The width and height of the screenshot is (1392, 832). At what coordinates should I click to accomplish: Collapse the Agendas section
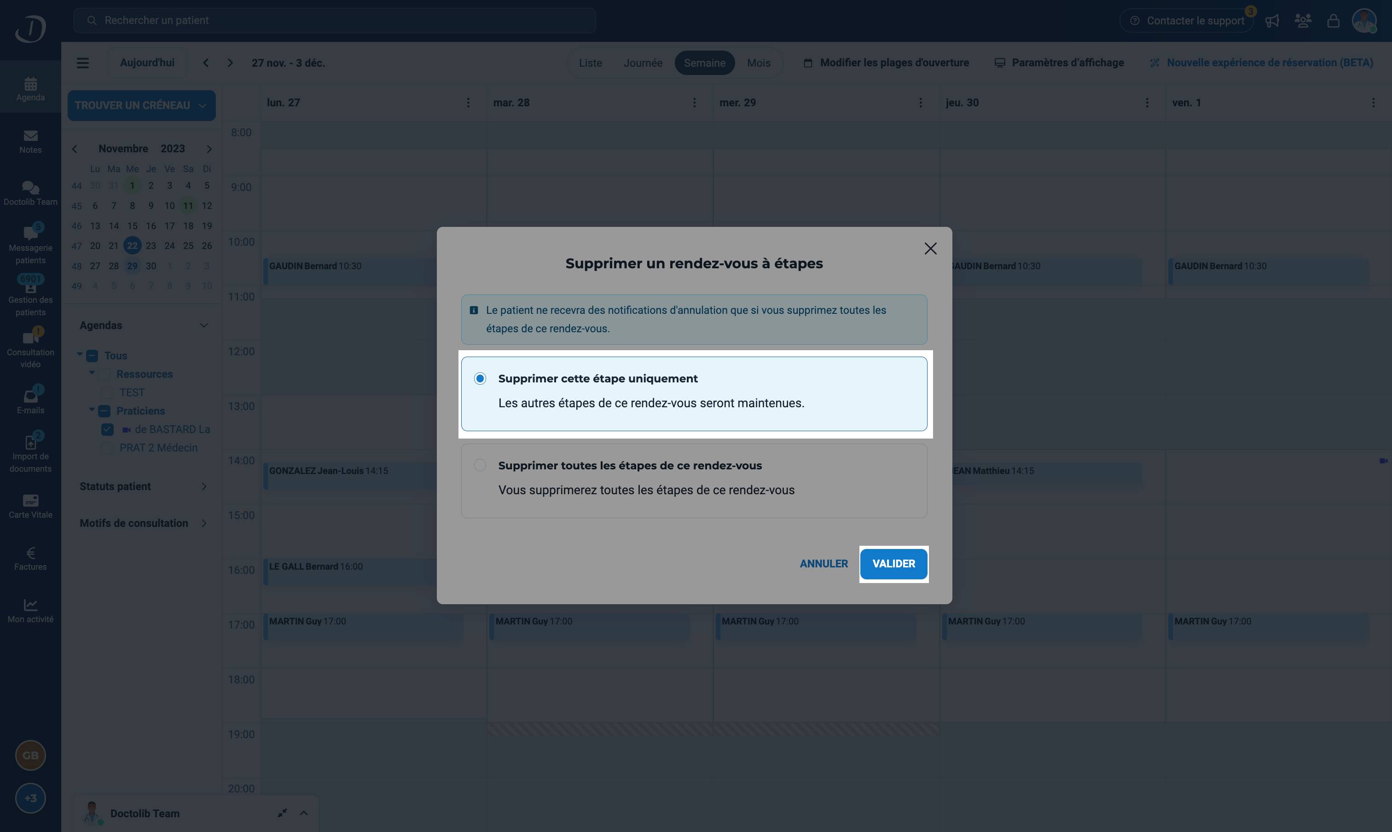(x=204, y=325)
